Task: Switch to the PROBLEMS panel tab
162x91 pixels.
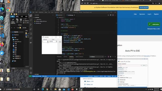Action: [x=59, y=57]
